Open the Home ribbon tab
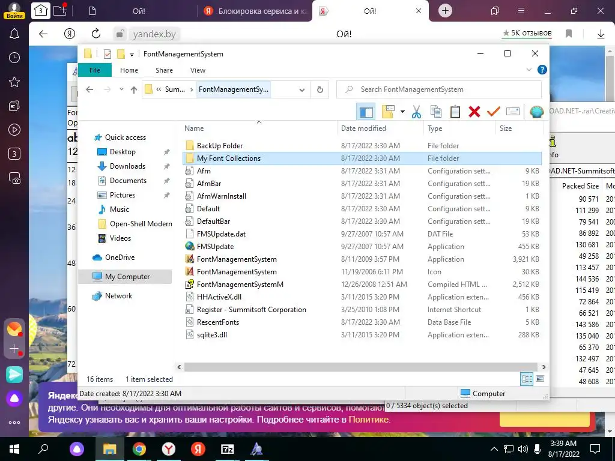Viewport: 615px width, 461px height. click(x=129, y=70)
